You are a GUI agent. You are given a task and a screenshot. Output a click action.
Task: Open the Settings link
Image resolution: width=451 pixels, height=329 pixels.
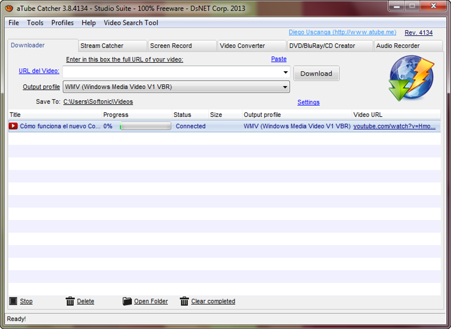click(308, 102)
